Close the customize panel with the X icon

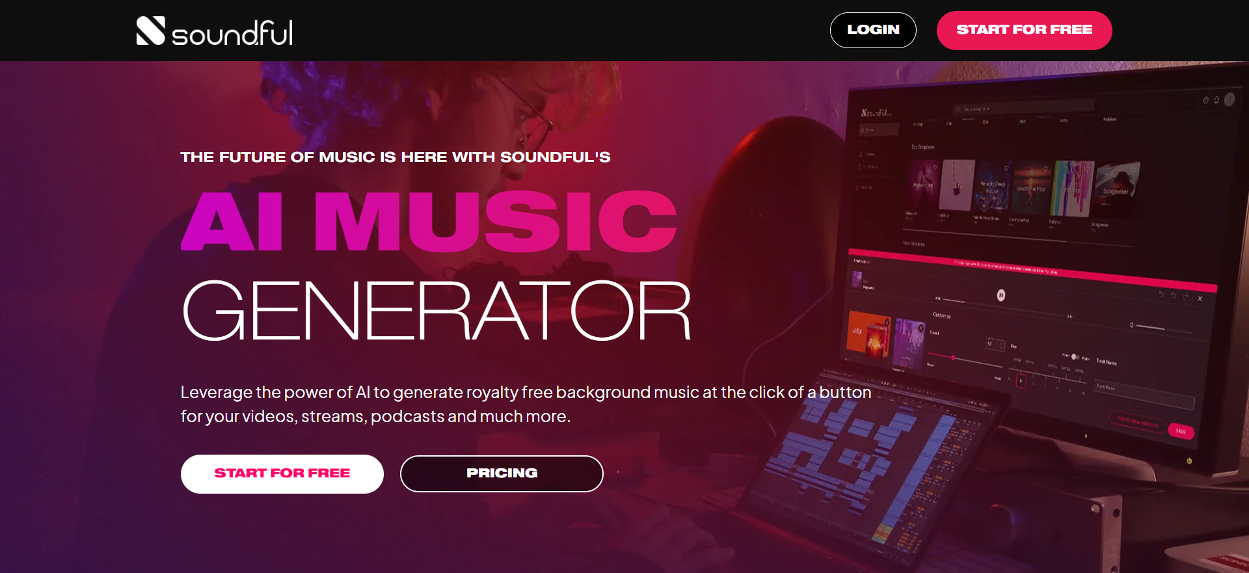1200,299
